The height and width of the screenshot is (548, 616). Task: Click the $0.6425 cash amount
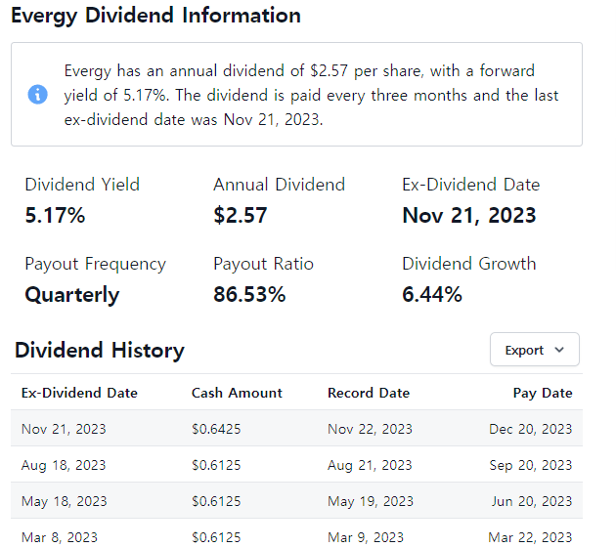tap(215, 429)
